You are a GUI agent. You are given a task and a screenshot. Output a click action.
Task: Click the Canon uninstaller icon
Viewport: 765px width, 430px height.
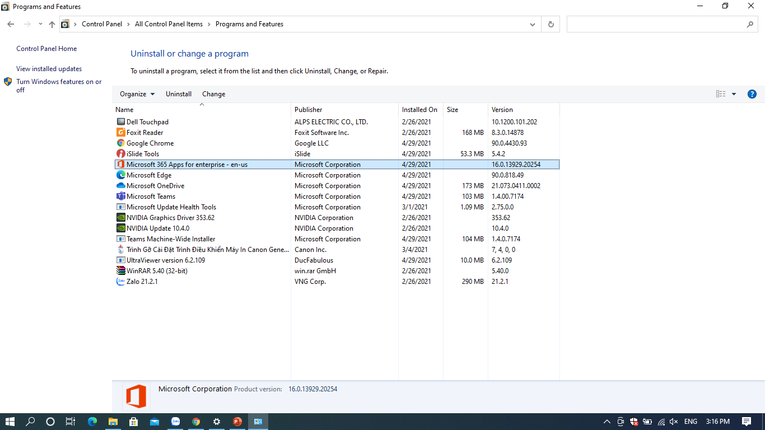121,250
